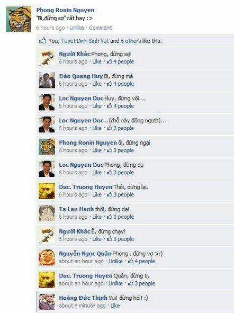Click the thumbs-up icon beside 'You, Tuyet Dinh Sinh Vat'

click(x=42, y=41)
